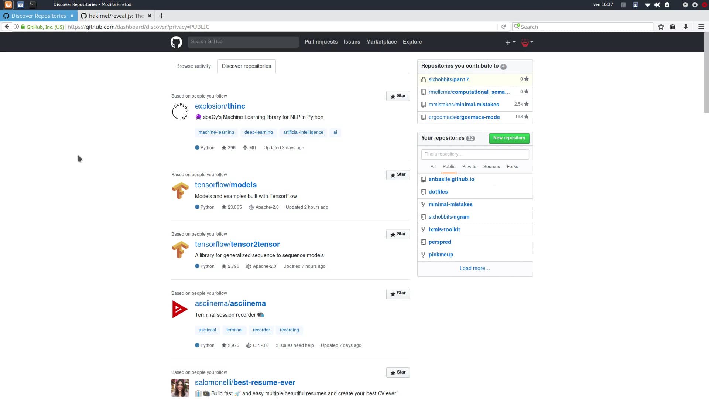The width and height of the screenshot is (709, 399).
Task: Click the fork icon next to pickmeup
Action: [x=424, y=255]
